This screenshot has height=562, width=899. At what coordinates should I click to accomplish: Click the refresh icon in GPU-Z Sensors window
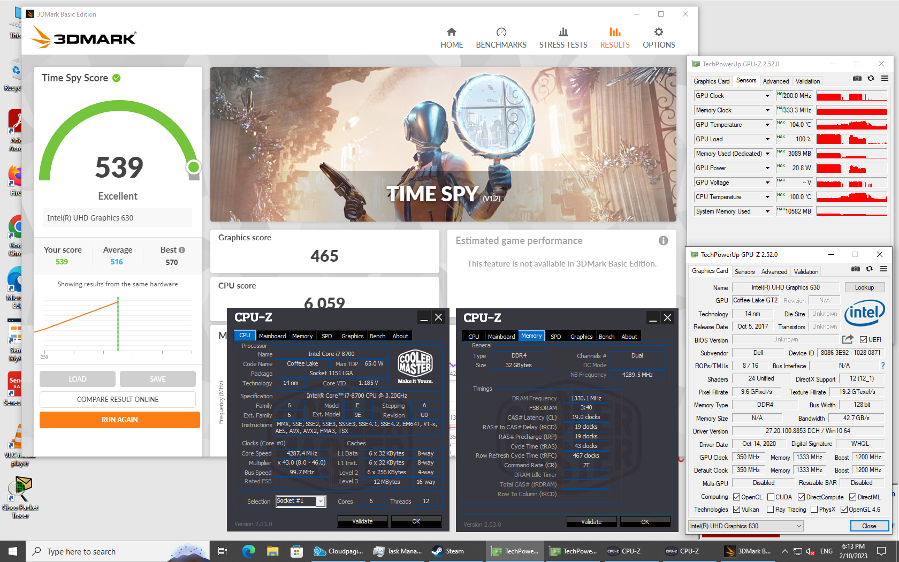coord(871,78)
